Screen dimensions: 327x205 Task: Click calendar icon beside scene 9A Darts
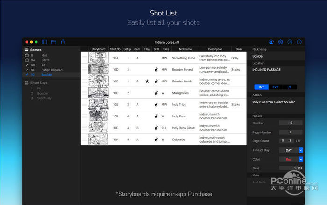tap(27, 60)
